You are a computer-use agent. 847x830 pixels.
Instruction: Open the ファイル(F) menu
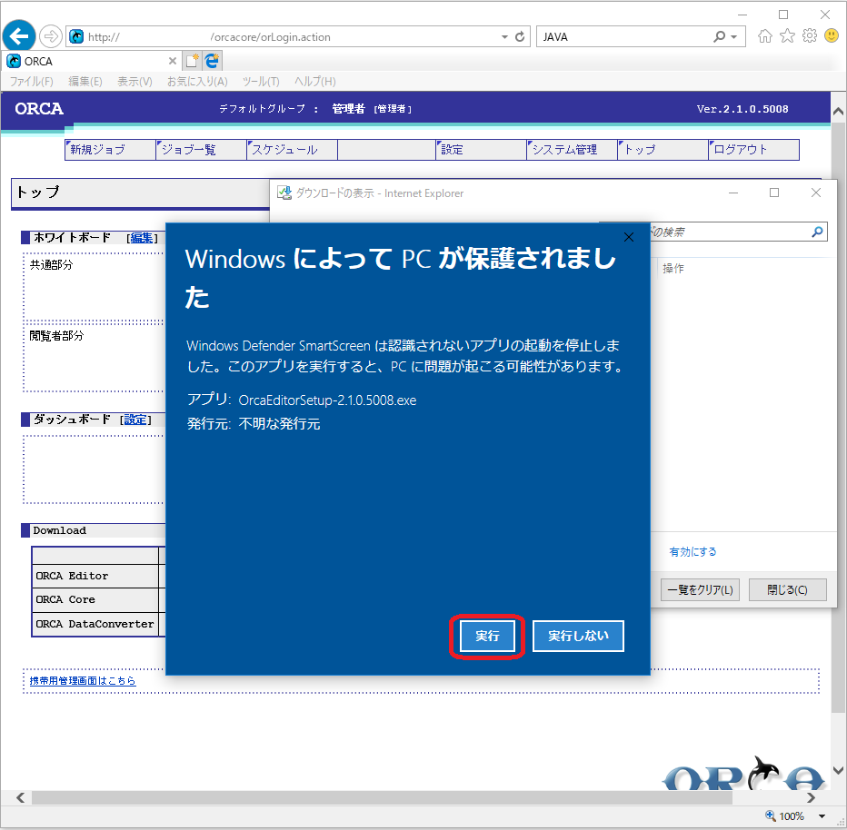click(x=31, y=82)
